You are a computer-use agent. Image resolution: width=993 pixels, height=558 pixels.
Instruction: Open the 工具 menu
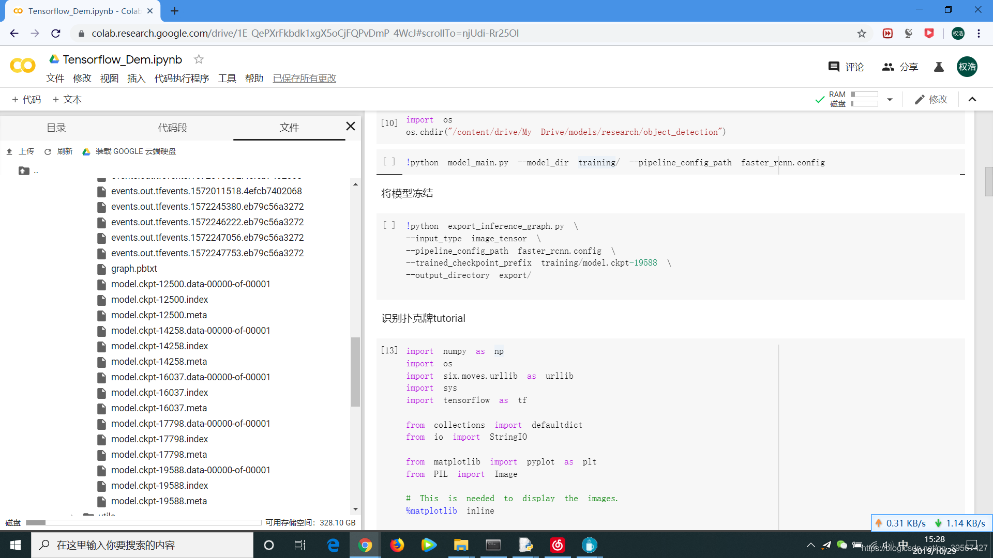point(227,78)
